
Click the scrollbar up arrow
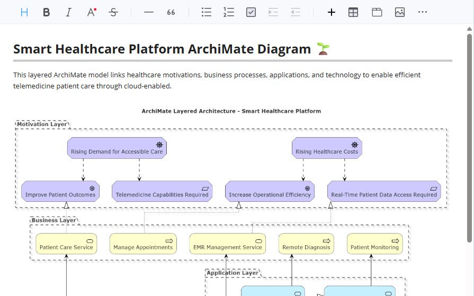point(469,29)
